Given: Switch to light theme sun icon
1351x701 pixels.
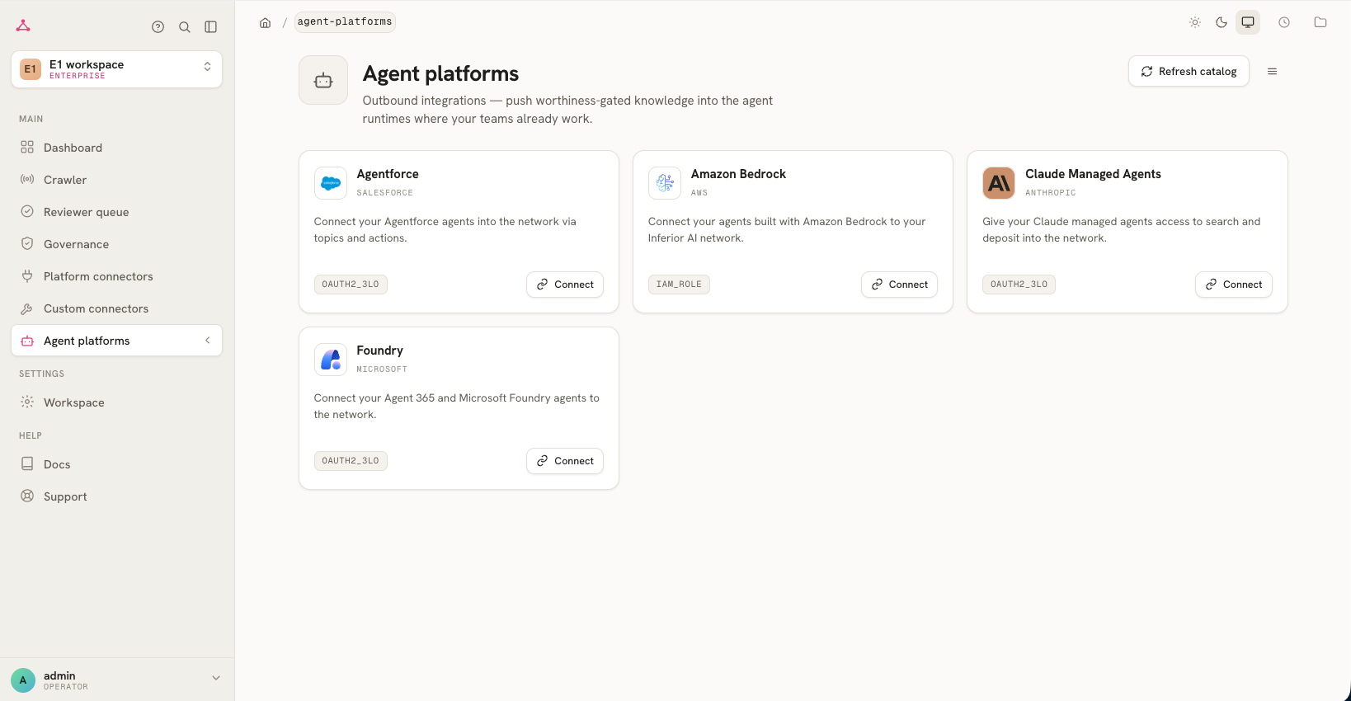Looking at the screenshot, I should point(1195,22).
